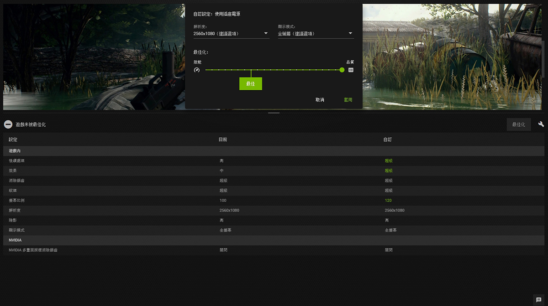This screenshot has width=548, height=306.
Task: Click 取消 to cancel custom settings
Action: pyautogui.click(x=320, y=100)
